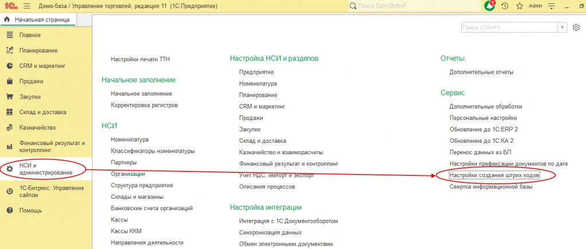Open Обновление до 1С:ERP 2

[484, 129]
